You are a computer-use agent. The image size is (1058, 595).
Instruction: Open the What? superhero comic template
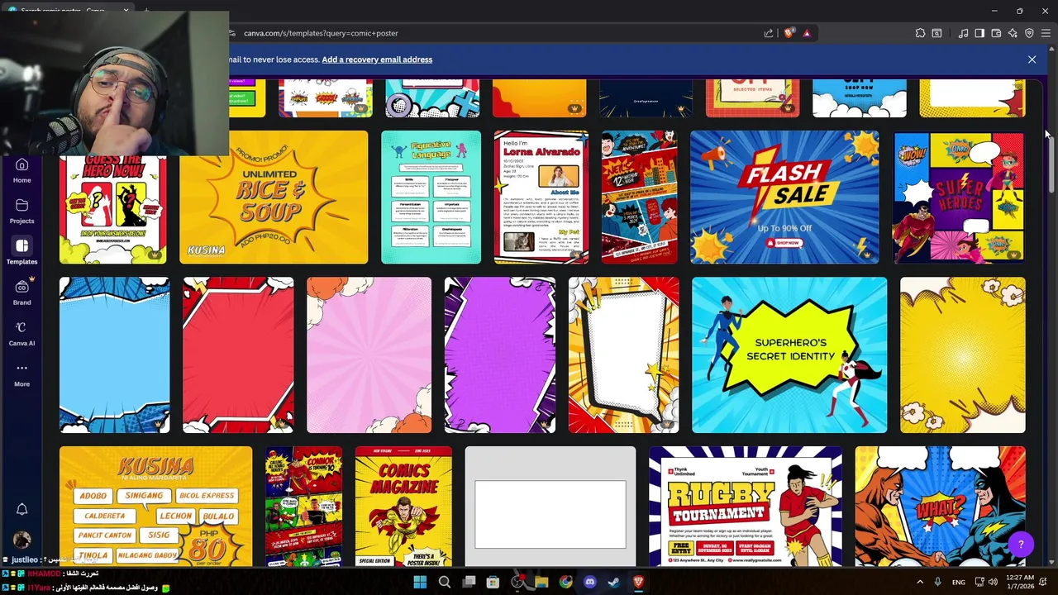coord(941,507)
